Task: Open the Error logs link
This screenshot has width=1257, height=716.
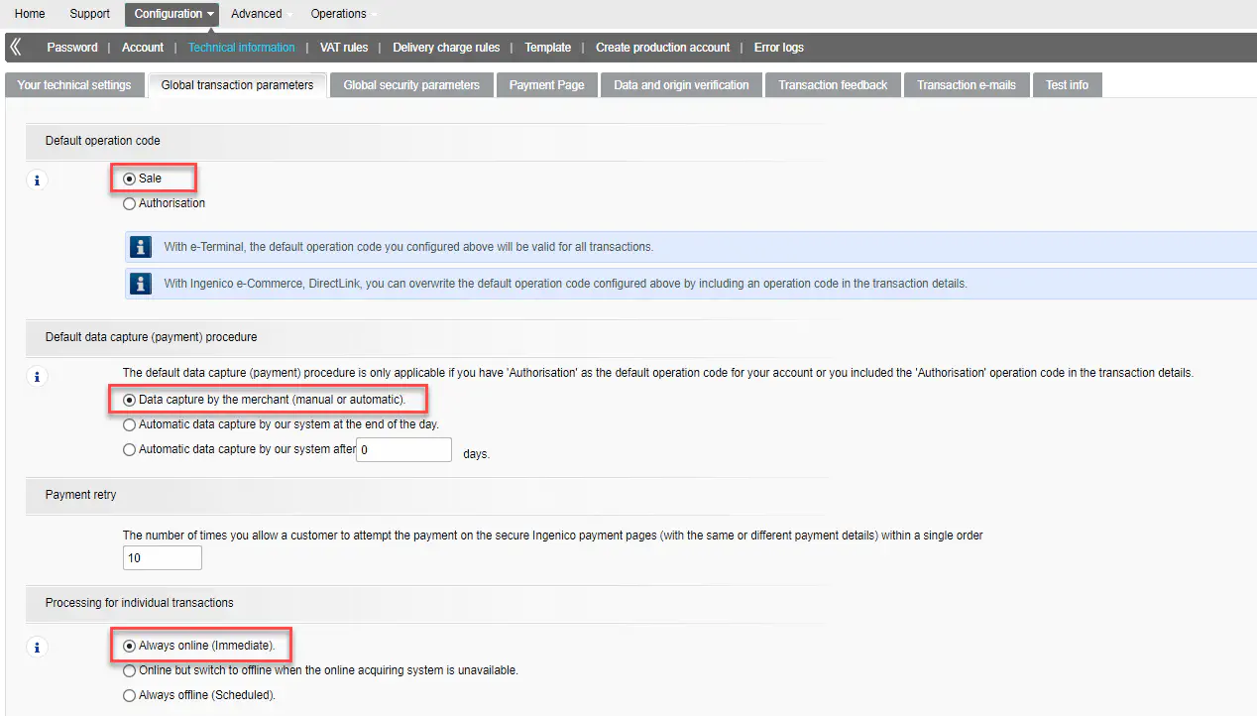Action: click(778, 48)
